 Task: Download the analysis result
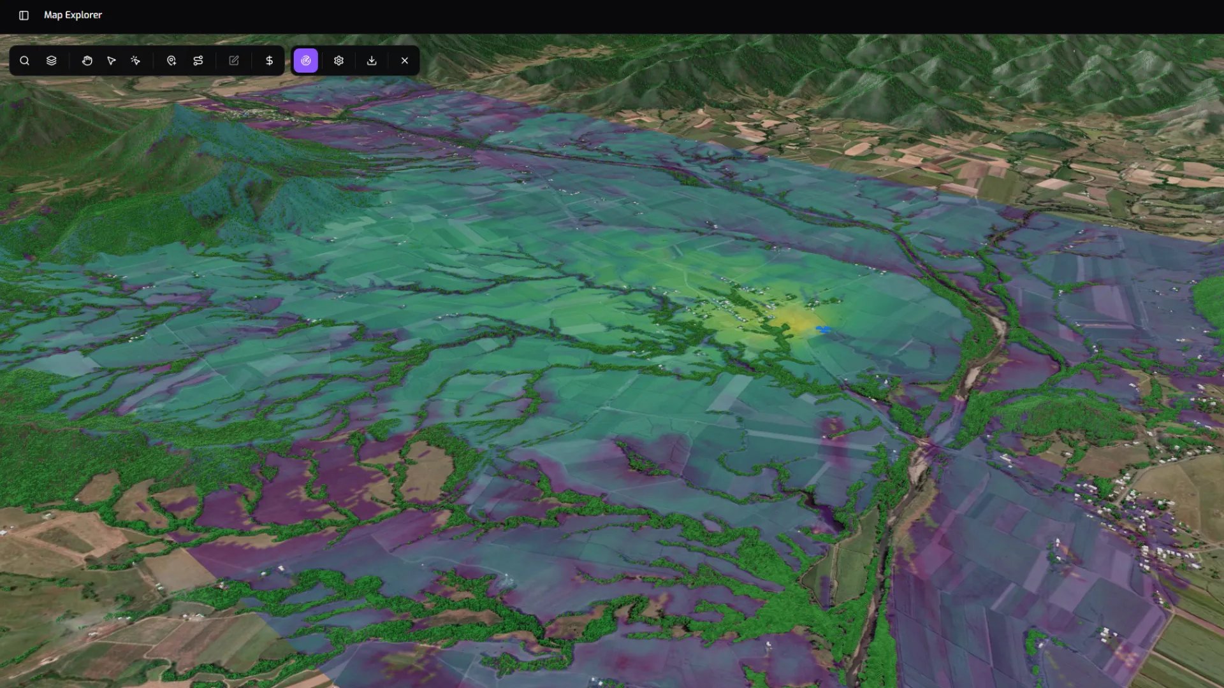pyautogui.click(x=372, y=61)
